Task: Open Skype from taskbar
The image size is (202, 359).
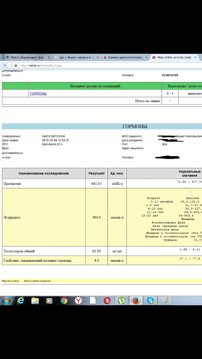Action: (x=150, y=301)
